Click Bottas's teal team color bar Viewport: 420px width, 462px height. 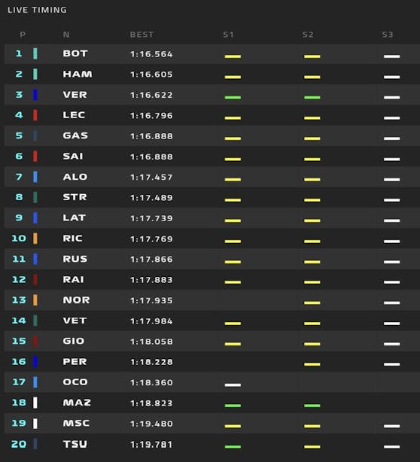tap(35, 53)
